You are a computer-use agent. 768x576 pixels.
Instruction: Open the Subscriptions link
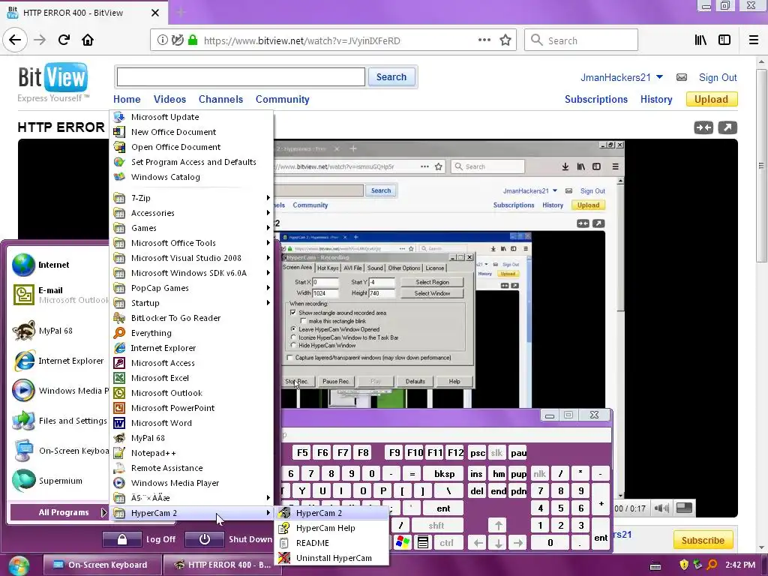pos(596,100)
